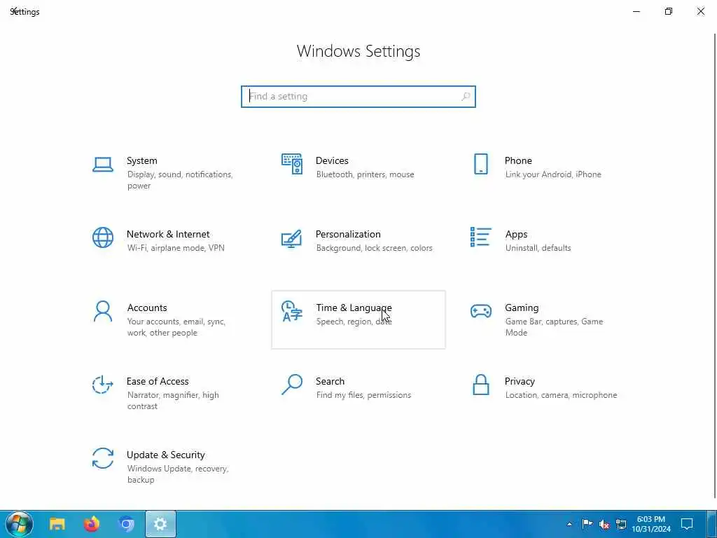Click the Network & Internet heading
Screen dimensions: 717x538
[168, 234]
